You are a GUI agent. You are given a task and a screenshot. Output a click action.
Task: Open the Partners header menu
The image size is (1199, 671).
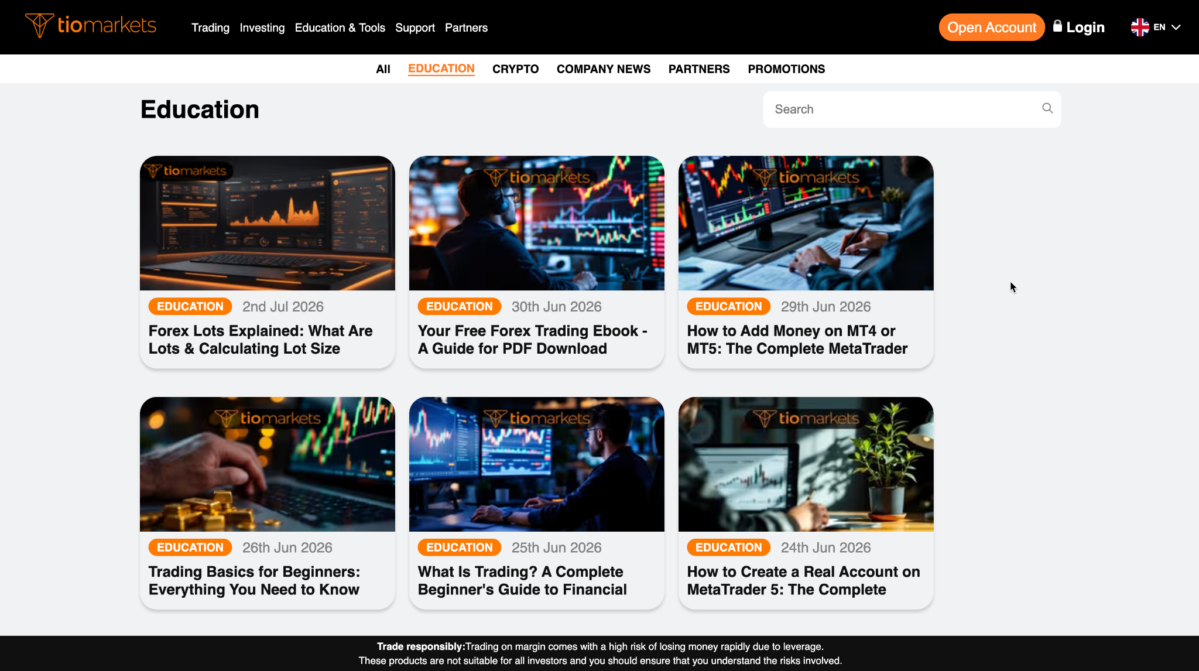[466, 28]
